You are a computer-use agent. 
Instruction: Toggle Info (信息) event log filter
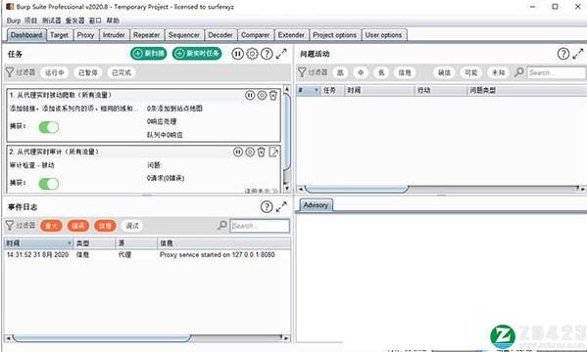click(105, 225)
